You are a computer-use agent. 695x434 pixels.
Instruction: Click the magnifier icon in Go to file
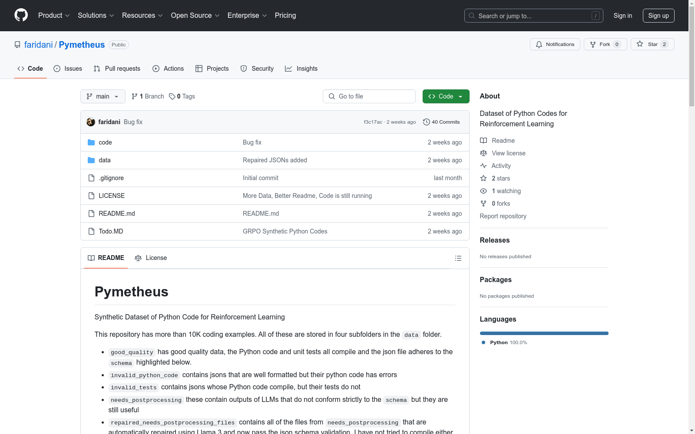coord(332,96)
